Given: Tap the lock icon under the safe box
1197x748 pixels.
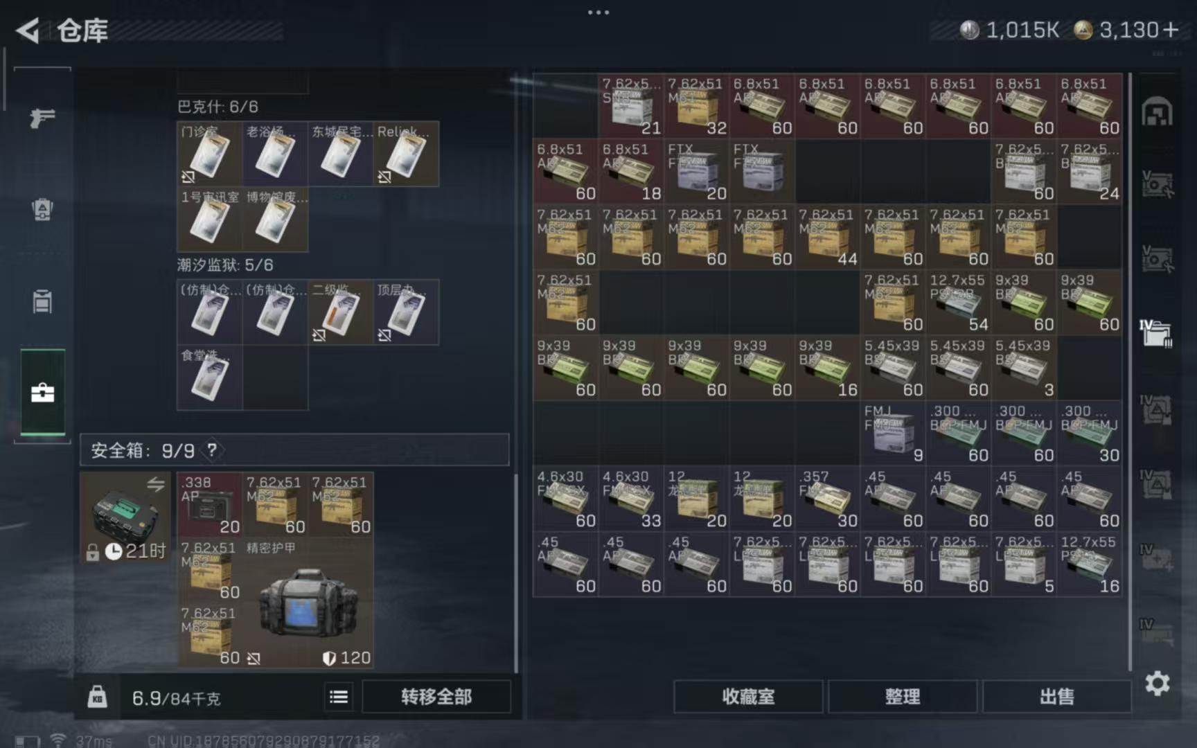Looking at the screenshot, I should 92,552.
